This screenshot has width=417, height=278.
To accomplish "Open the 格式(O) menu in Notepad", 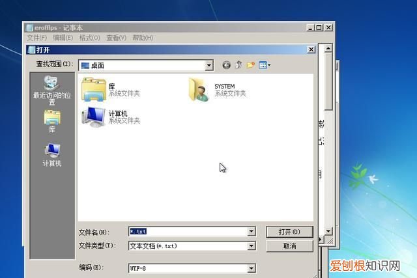I will point(90,38).
